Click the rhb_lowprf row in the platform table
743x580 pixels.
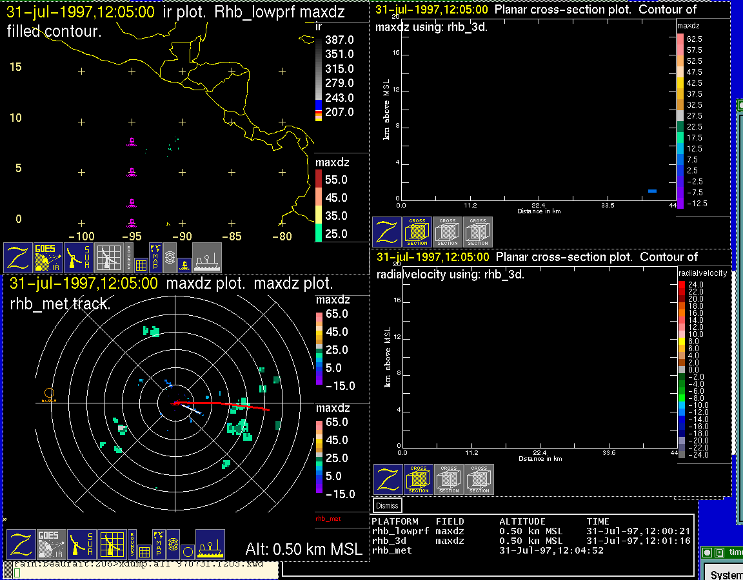400,531
